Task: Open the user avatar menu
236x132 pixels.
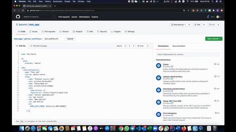Action: 218,17
